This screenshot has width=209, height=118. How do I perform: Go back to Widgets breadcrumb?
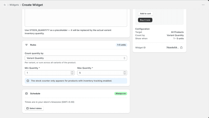(14, 5)
